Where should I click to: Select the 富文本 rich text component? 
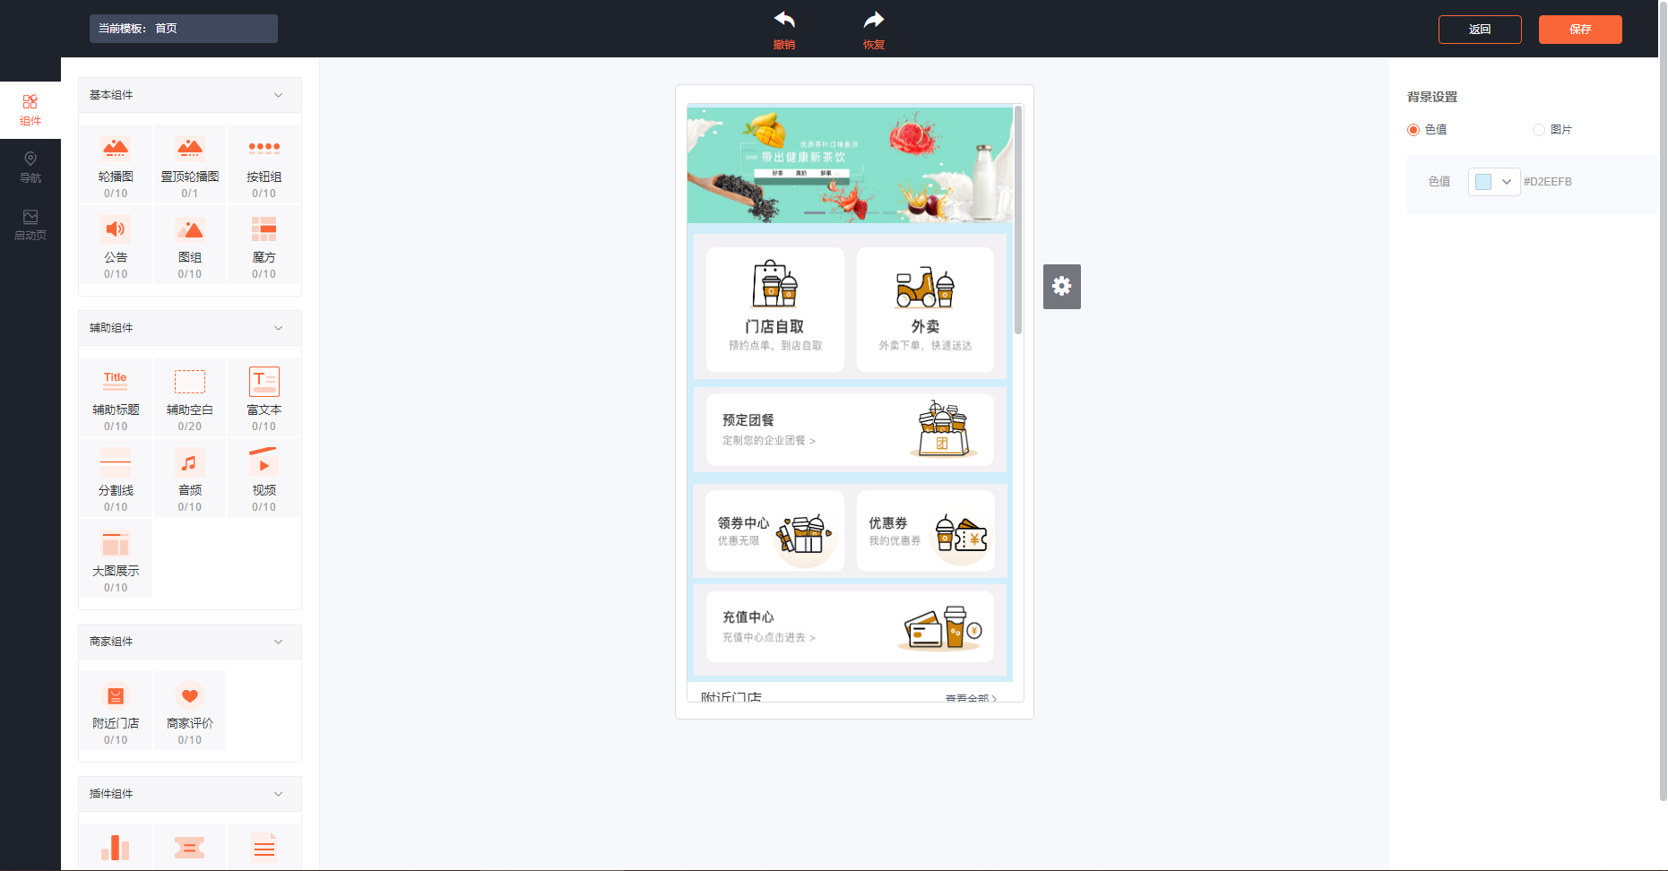pos(264,397)
